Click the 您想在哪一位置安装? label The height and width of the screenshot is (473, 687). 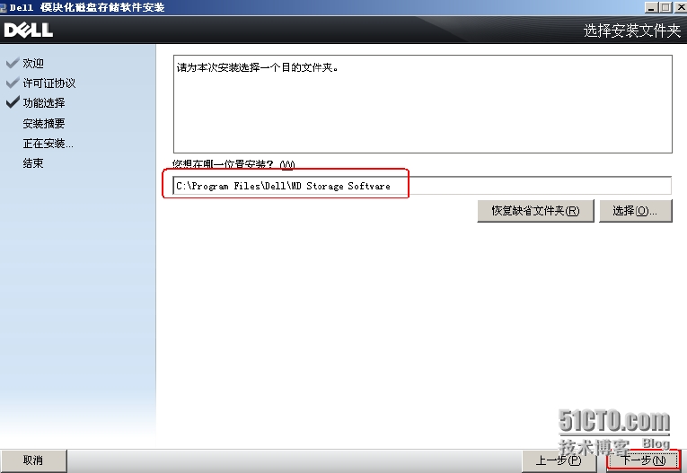[233, 164]
